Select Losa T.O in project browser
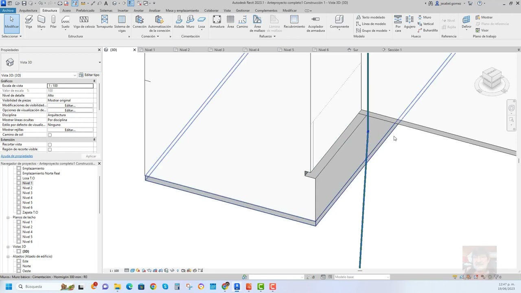Image resolution: width=521 pixels, height=293 pixels. click(28, 178)
